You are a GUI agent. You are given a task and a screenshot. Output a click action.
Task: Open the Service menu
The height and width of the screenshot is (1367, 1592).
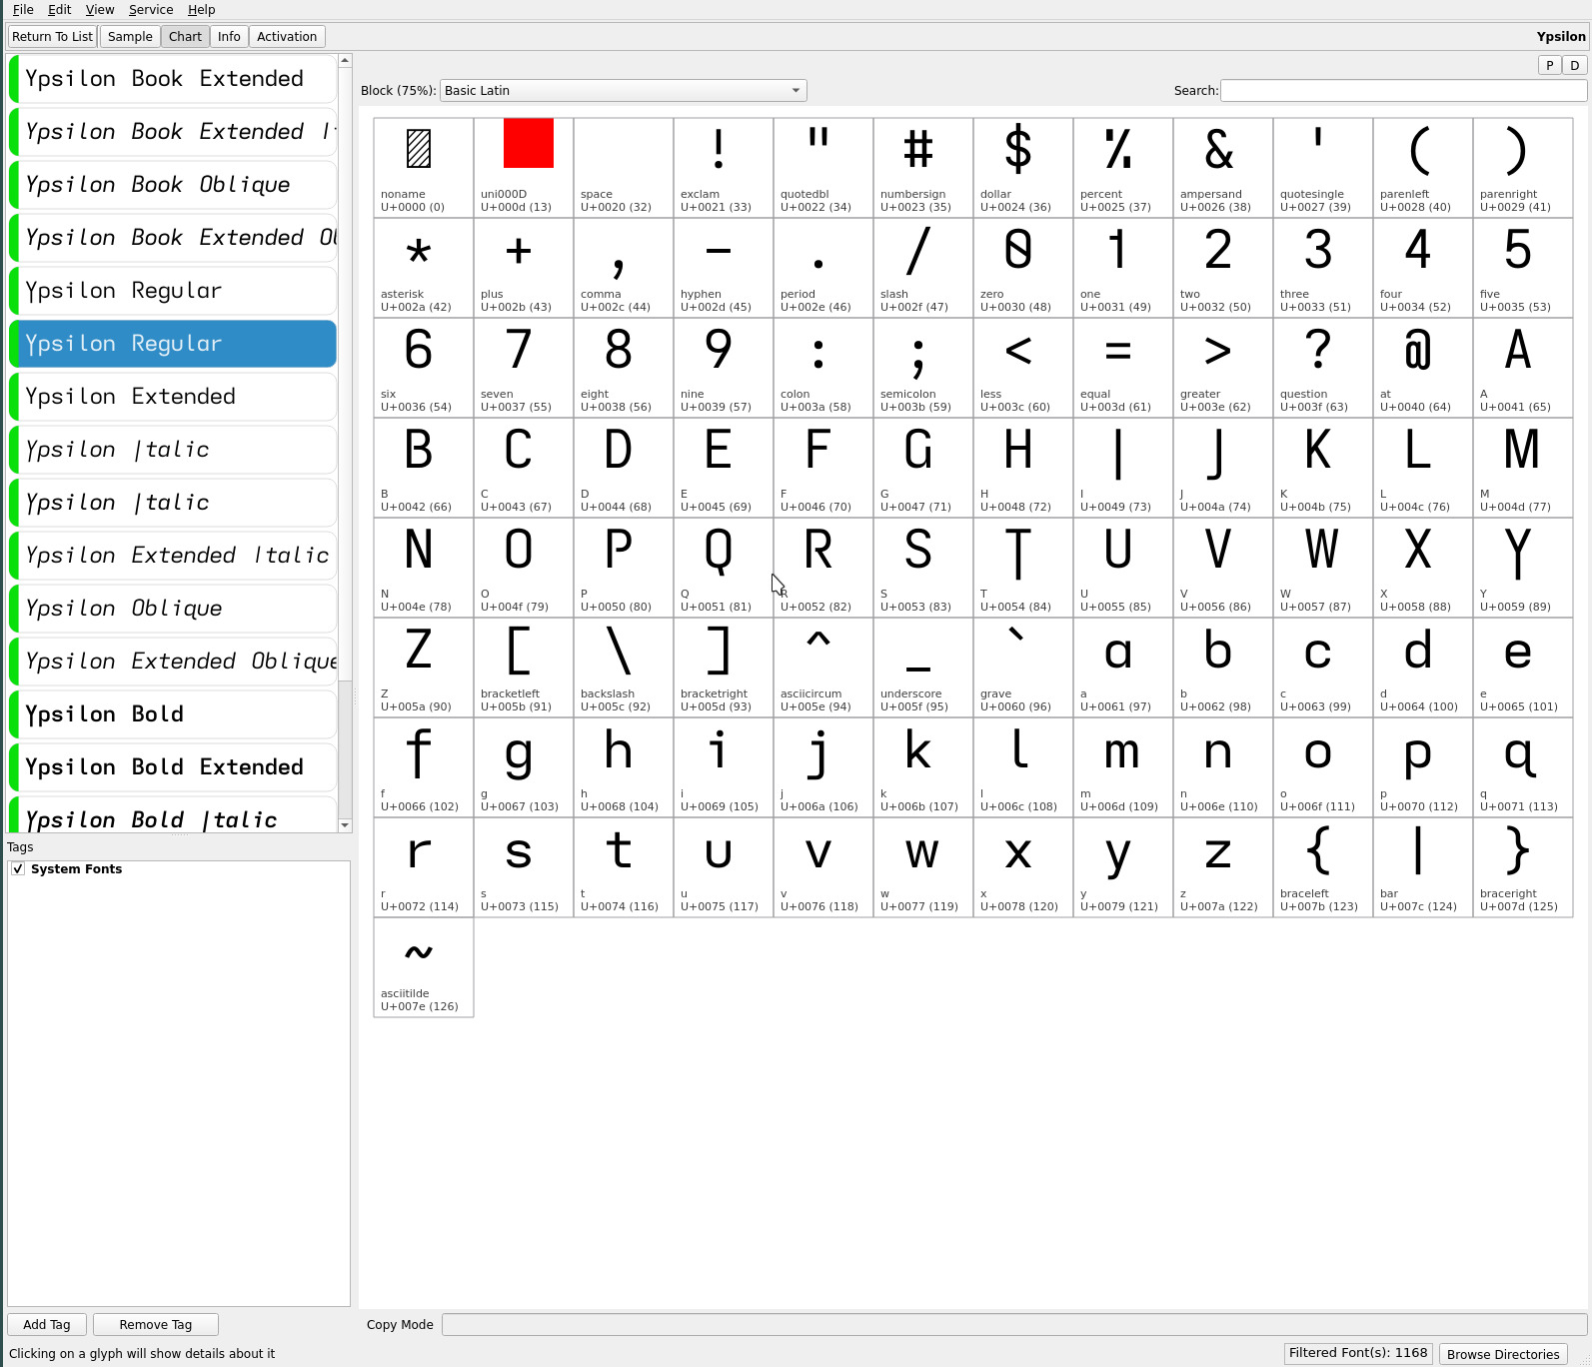(x=151, y=9)
